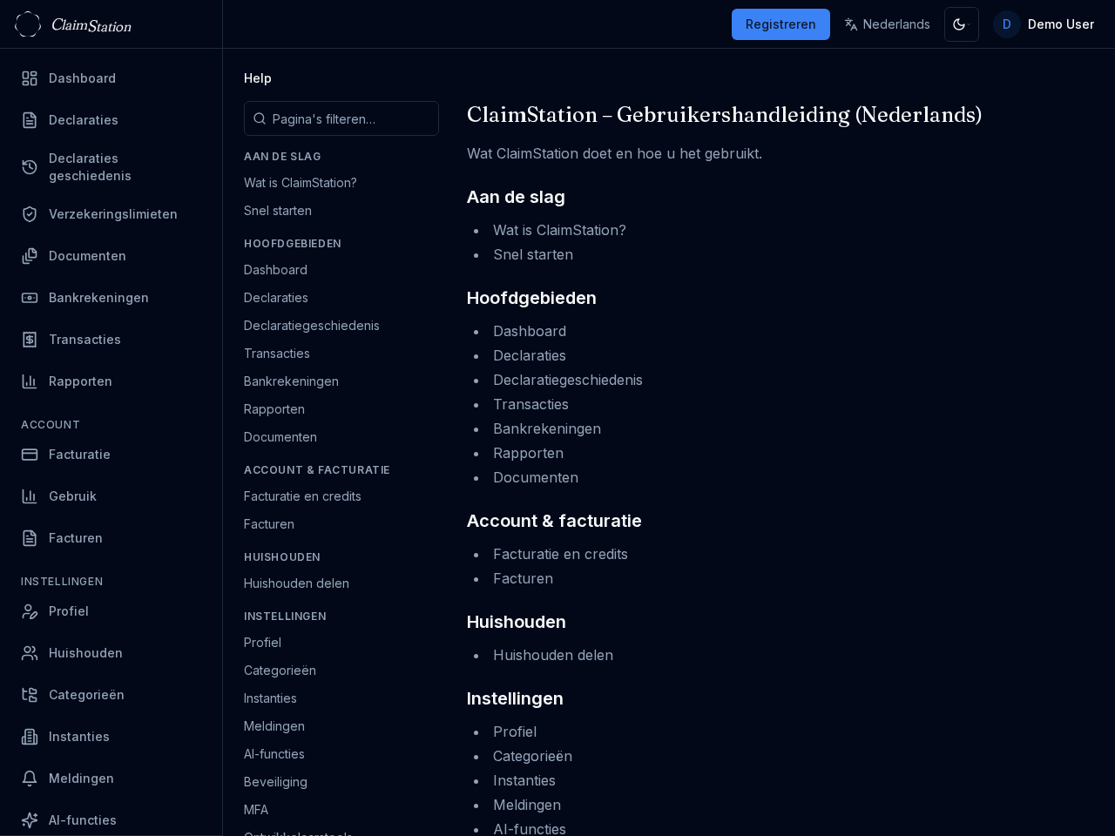
Task: Toggle dark mode with moon button
Action: [x=961, y=24]
